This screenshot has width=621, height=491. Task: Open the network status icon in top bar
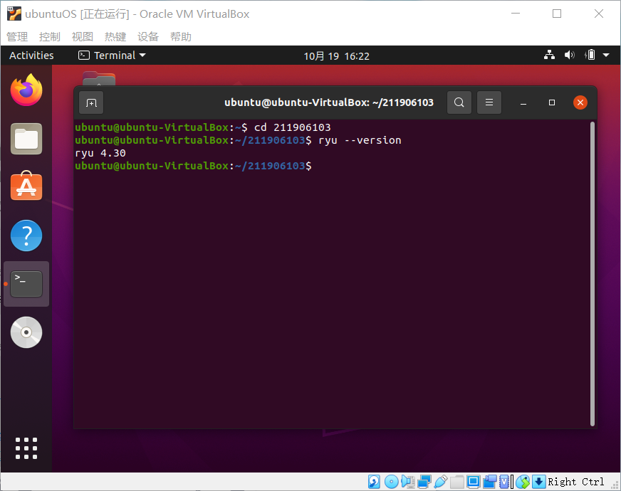click(x=549, y=55)
